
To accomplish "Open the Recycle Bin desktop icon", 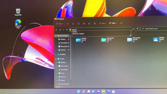I will [18, 12].
